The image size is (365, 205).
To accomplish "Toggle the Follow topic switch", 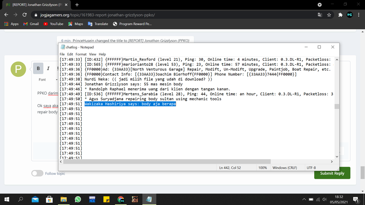I will click(x=37, y=173).
